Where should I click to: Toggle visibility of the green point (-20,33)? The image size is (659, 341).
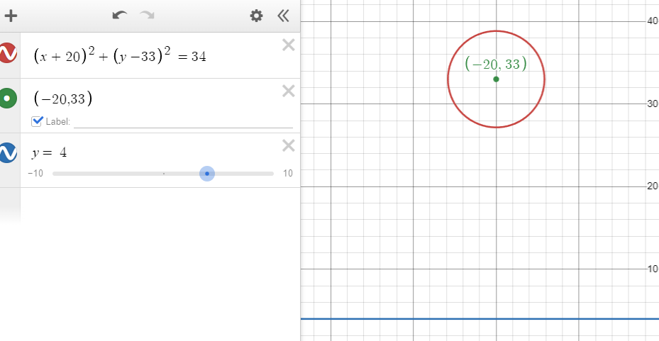[x=8, y=99]
